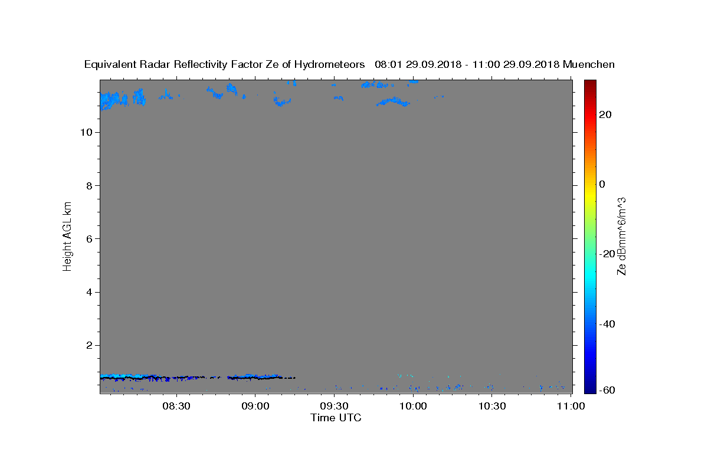
Task: Click the '09:30' time tick label
Action: tap(335, 406)
